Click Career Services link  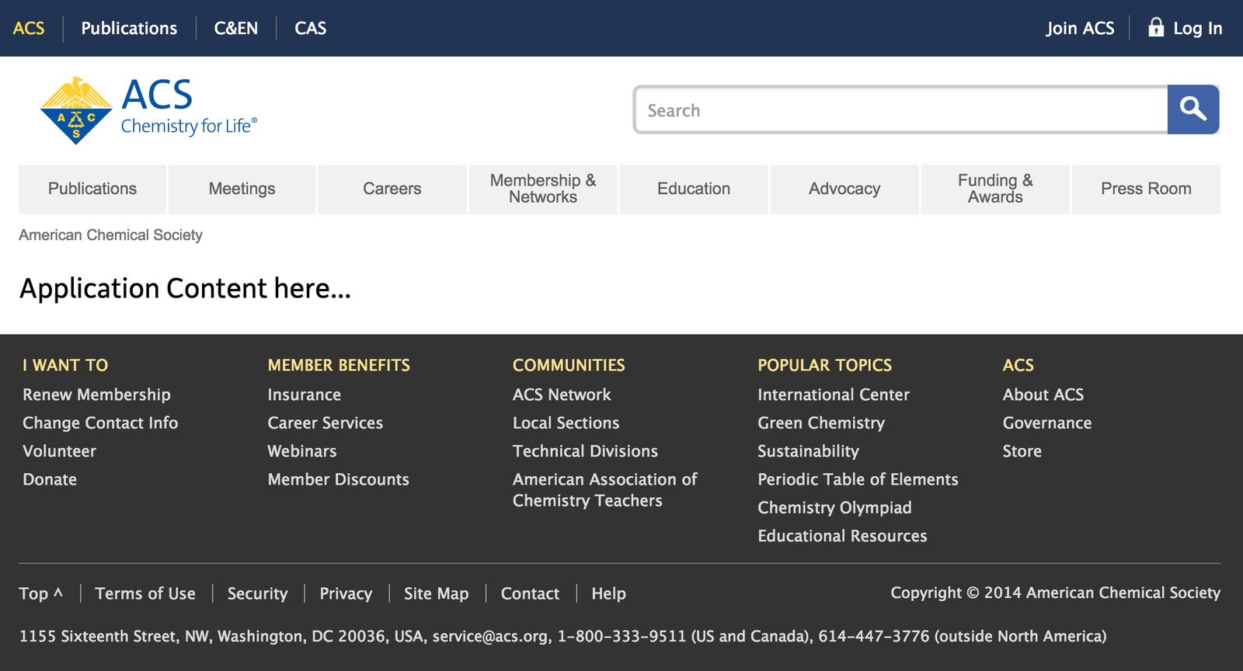pos(326,422)
